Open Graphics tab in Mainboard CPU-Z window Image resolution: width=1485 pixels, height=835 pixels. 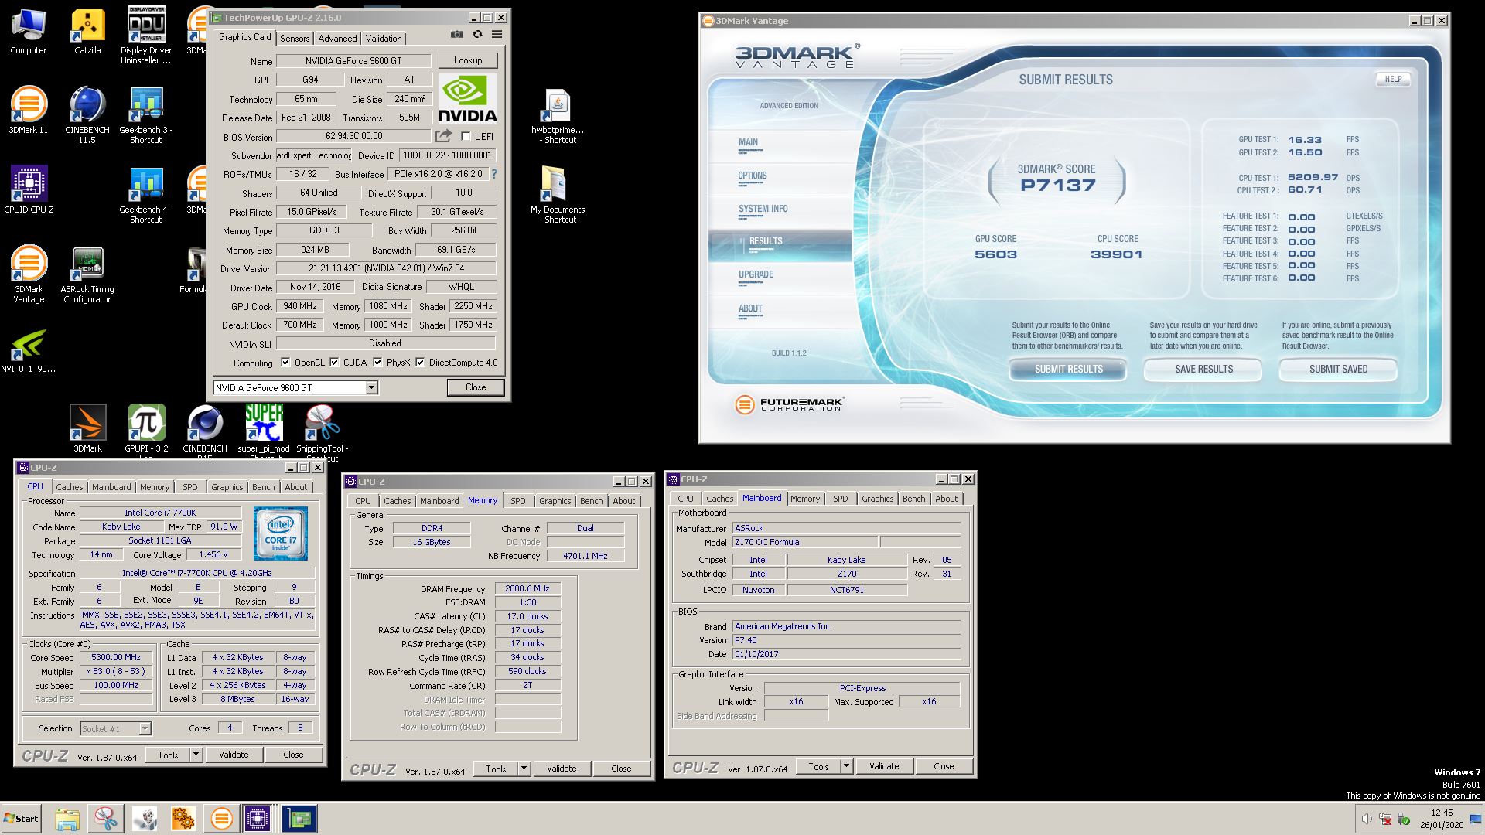(877, 499)
